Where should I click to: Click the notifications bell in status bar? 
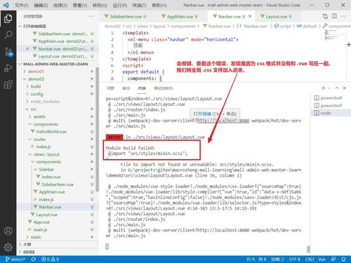point(343,259)
